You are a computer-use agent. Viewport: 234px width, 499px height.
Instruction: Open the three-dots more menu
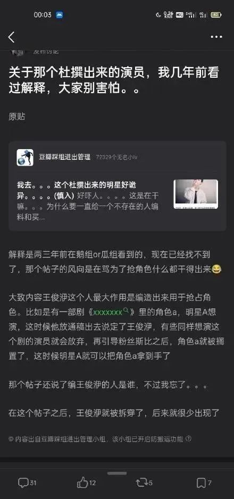[216, 37]
